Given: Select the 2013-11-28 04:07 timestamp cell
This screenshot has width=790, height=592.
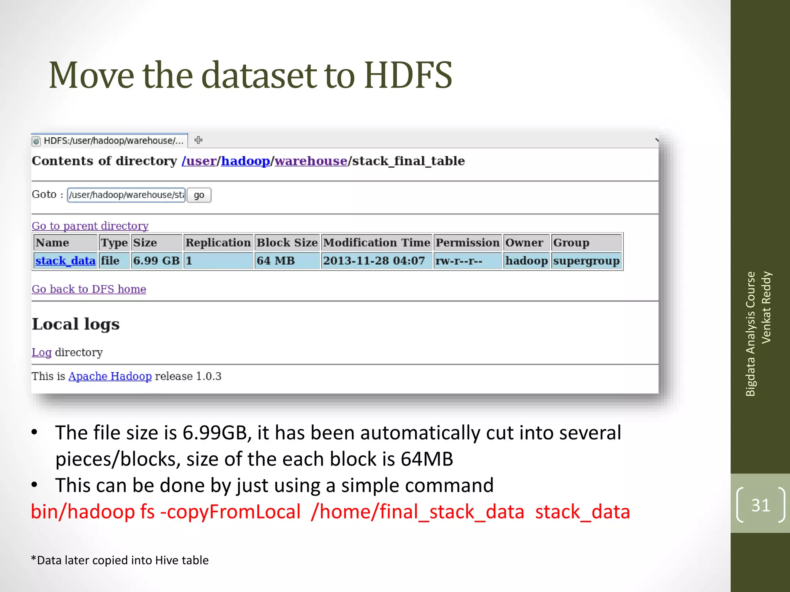Looking at the screenshot, I should click(x=376, y=261).
